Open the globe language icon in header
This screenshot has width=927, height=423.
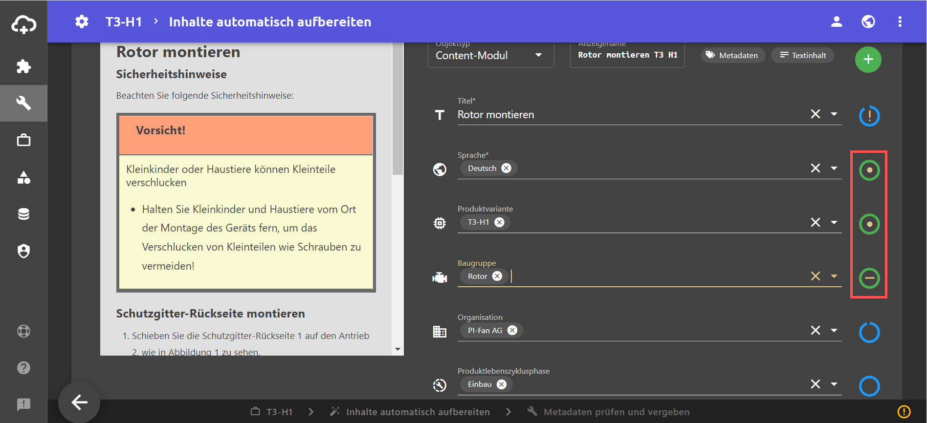868,21
